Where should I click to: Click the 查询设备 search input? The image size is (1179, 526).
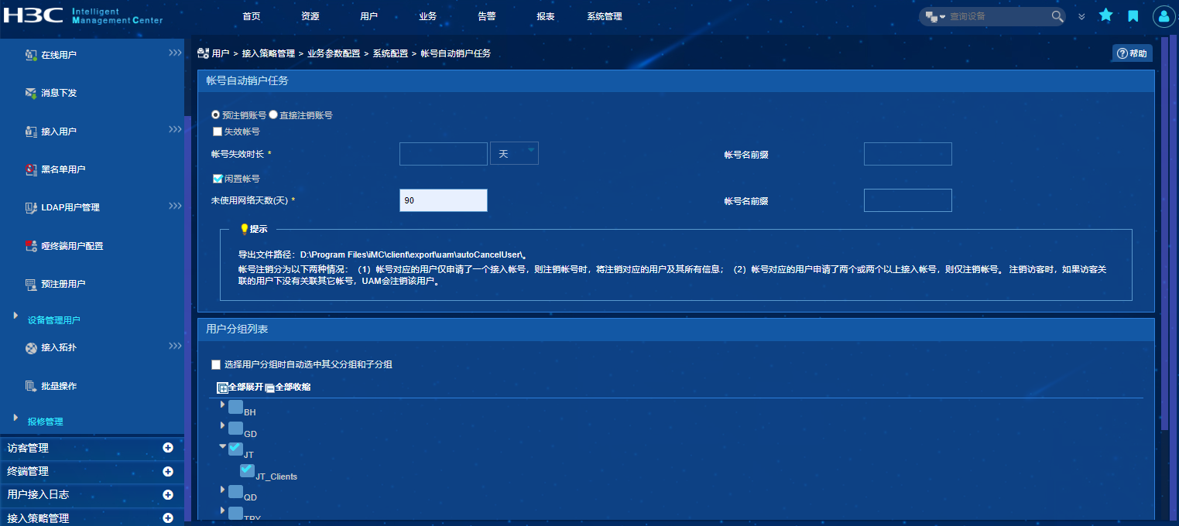999,16
